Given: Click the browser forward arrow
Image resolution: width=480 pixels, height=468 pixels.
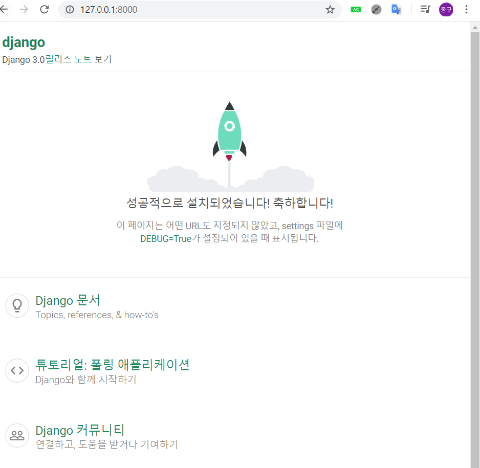Looking at the screenshot, I should point(24,10).
